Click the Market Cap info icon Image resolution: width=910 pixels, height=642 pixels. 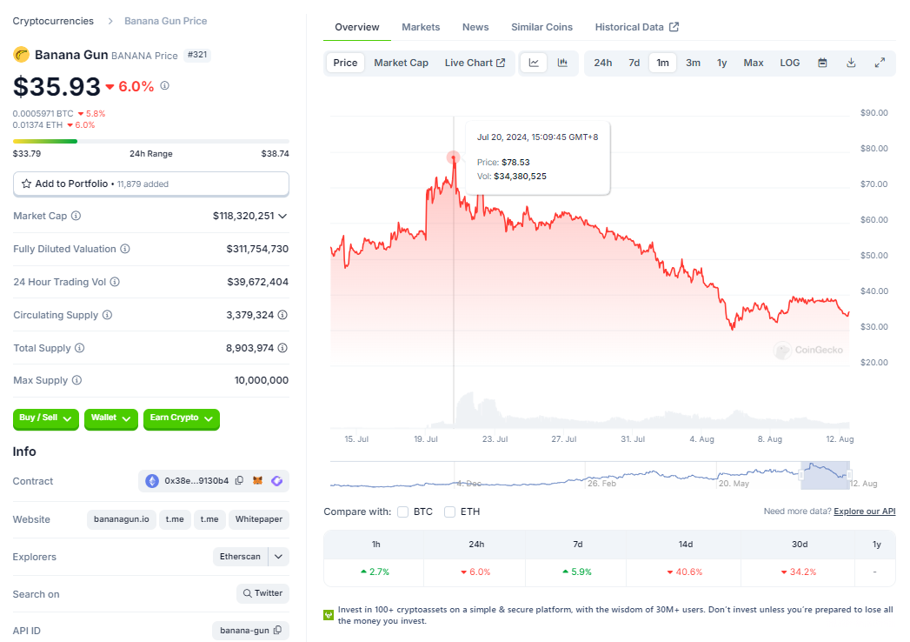click(x=76, y=216)
